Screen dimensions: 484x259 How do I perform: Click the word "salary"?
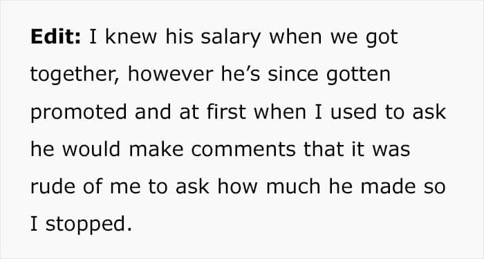pyautogui.click(x=230, y=38)
